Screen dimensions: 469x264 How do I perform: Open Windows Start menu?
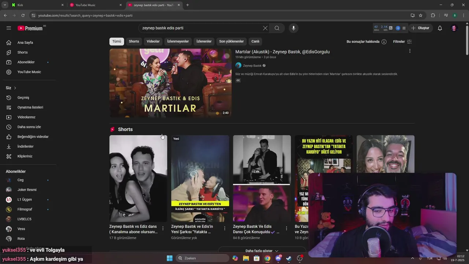pos(169,258)
